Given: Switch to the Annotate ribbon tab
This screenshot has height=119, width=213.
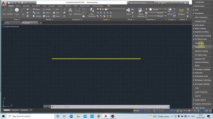Looking at the screenshot, I should click(x=26, y=6).
